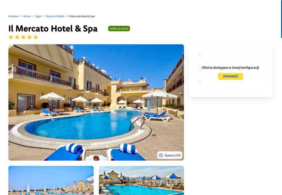Click the third sun rating icon
Image resolution: width=282 pixels, height=195 pixels.
[23, 37]
